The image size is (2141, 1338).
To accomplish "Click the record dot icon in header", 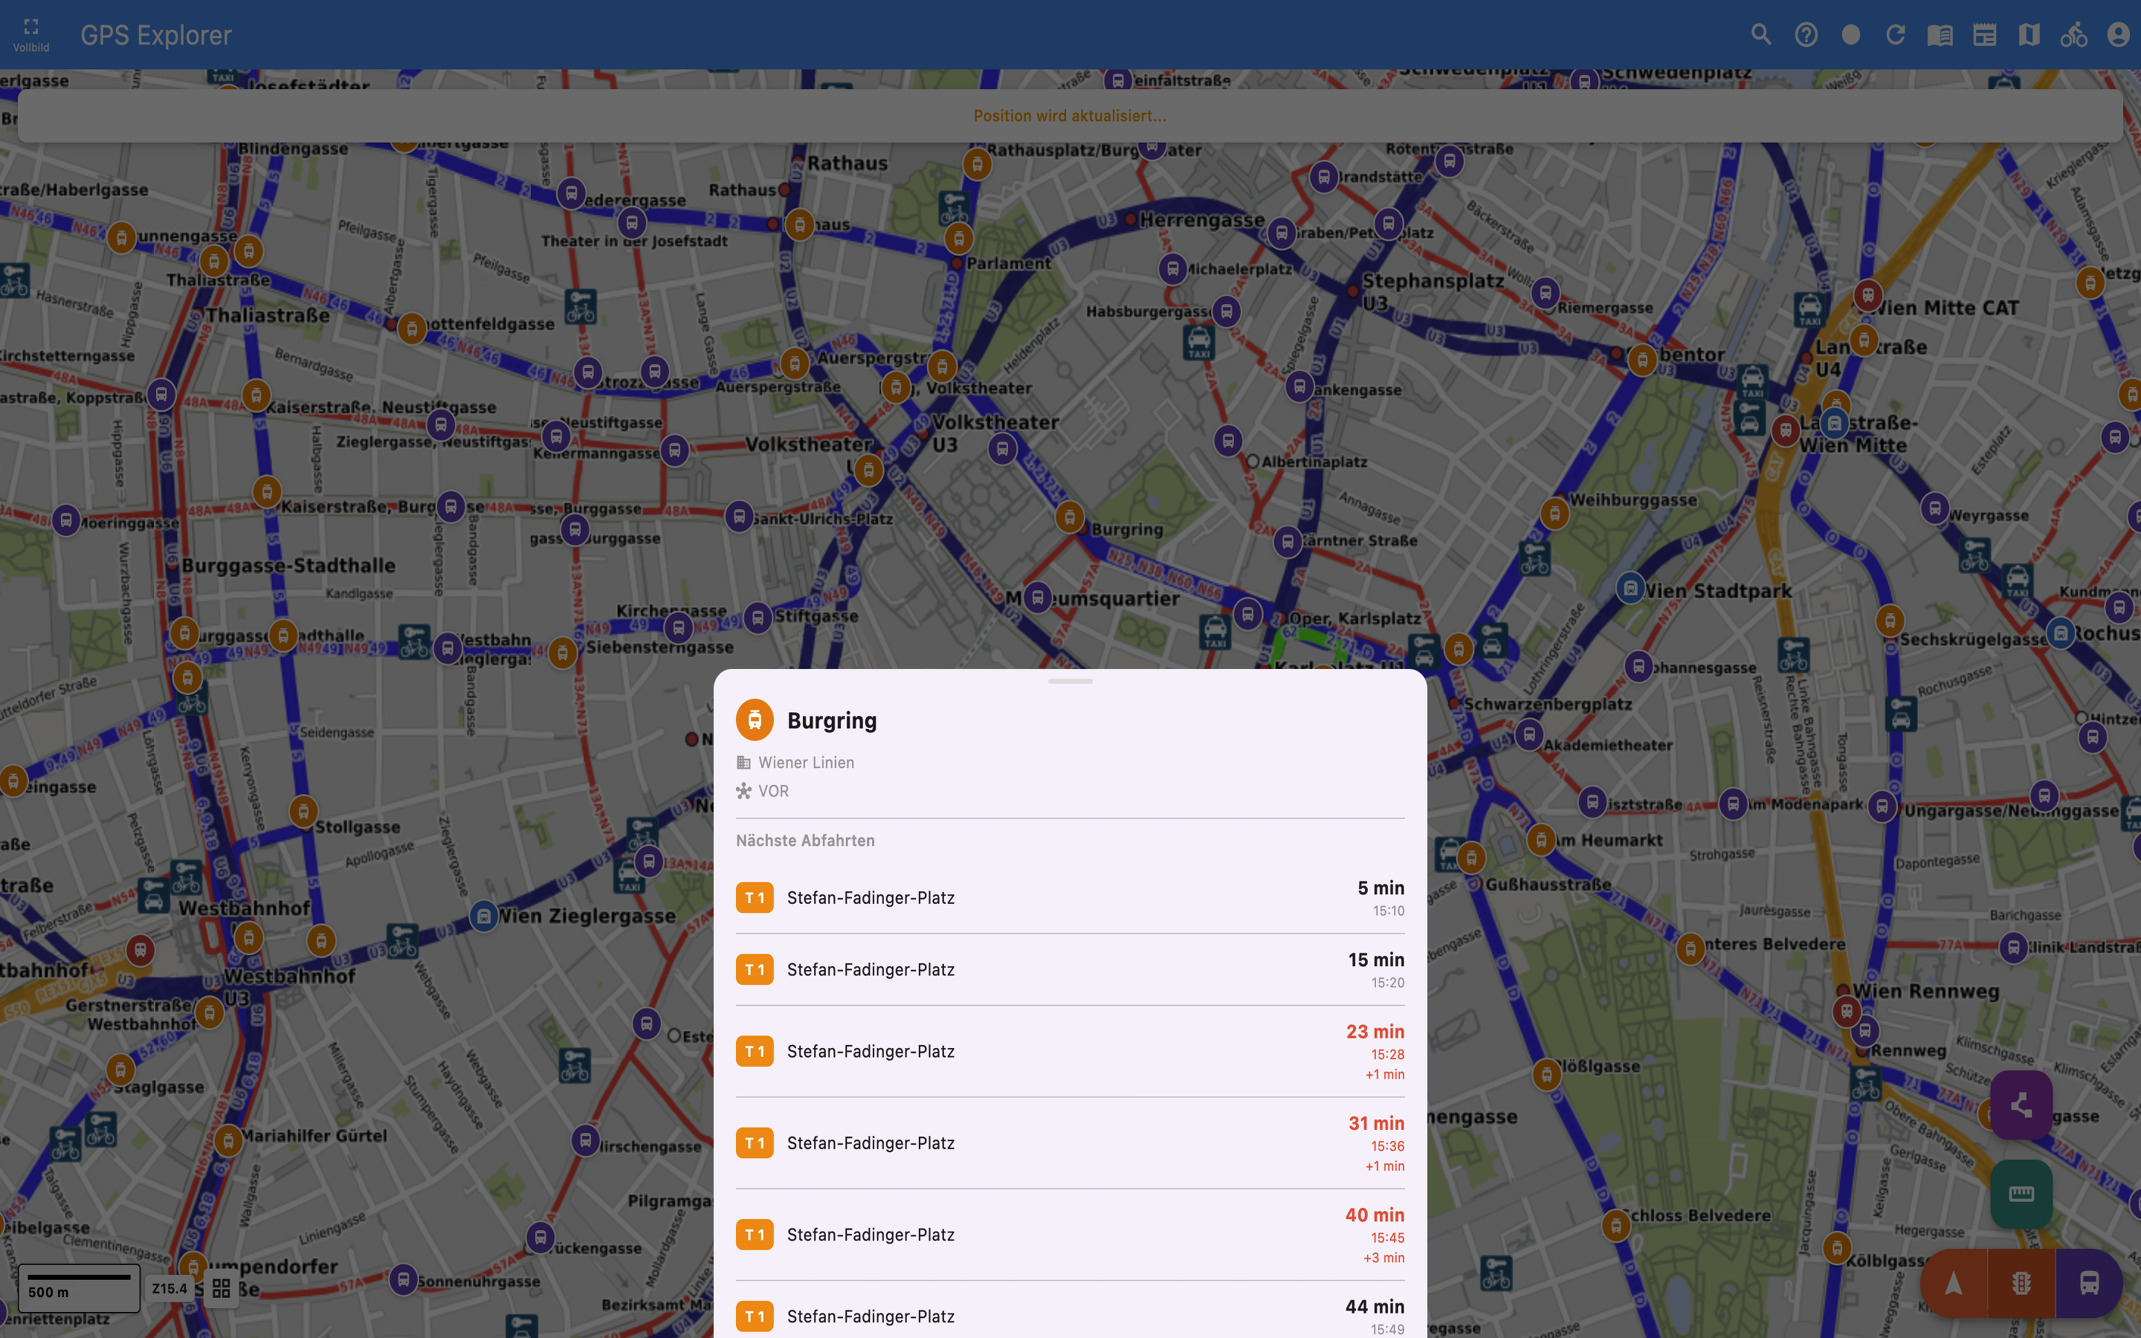I will [1850, 34].
